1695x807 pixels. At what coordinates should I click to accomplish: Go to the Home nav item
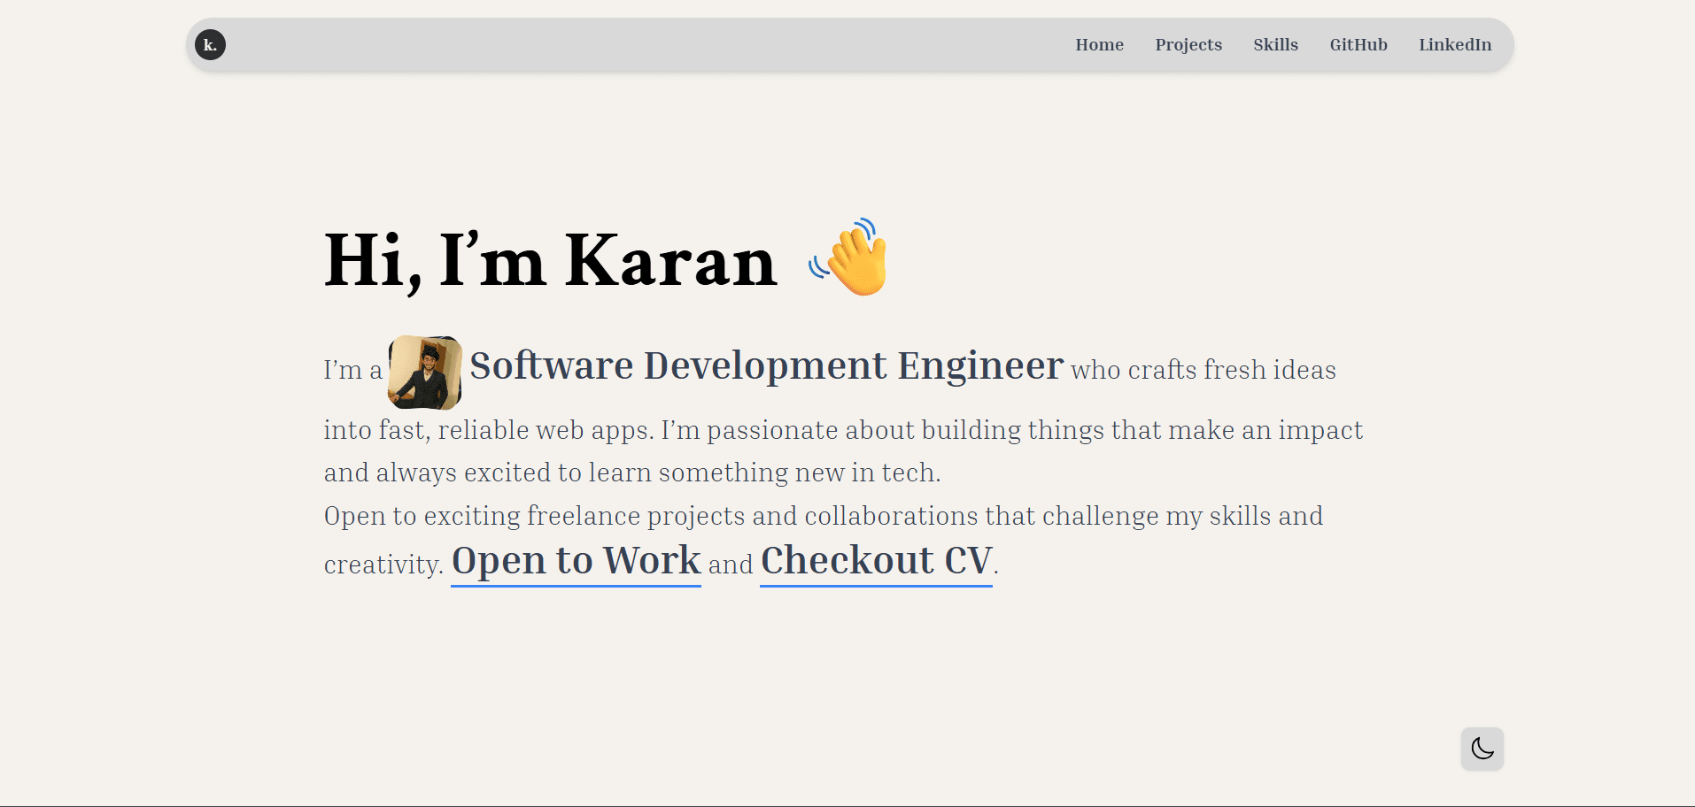point(1099,45)
